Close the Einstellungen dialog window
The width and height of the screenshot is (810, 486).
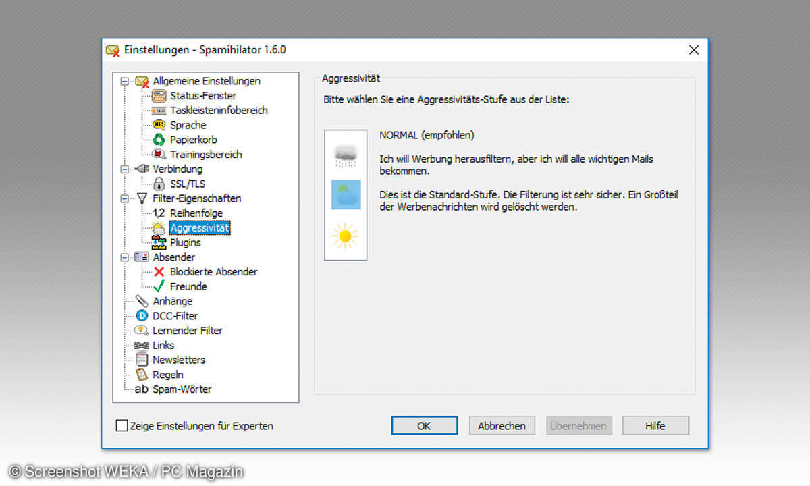[693, 50]
